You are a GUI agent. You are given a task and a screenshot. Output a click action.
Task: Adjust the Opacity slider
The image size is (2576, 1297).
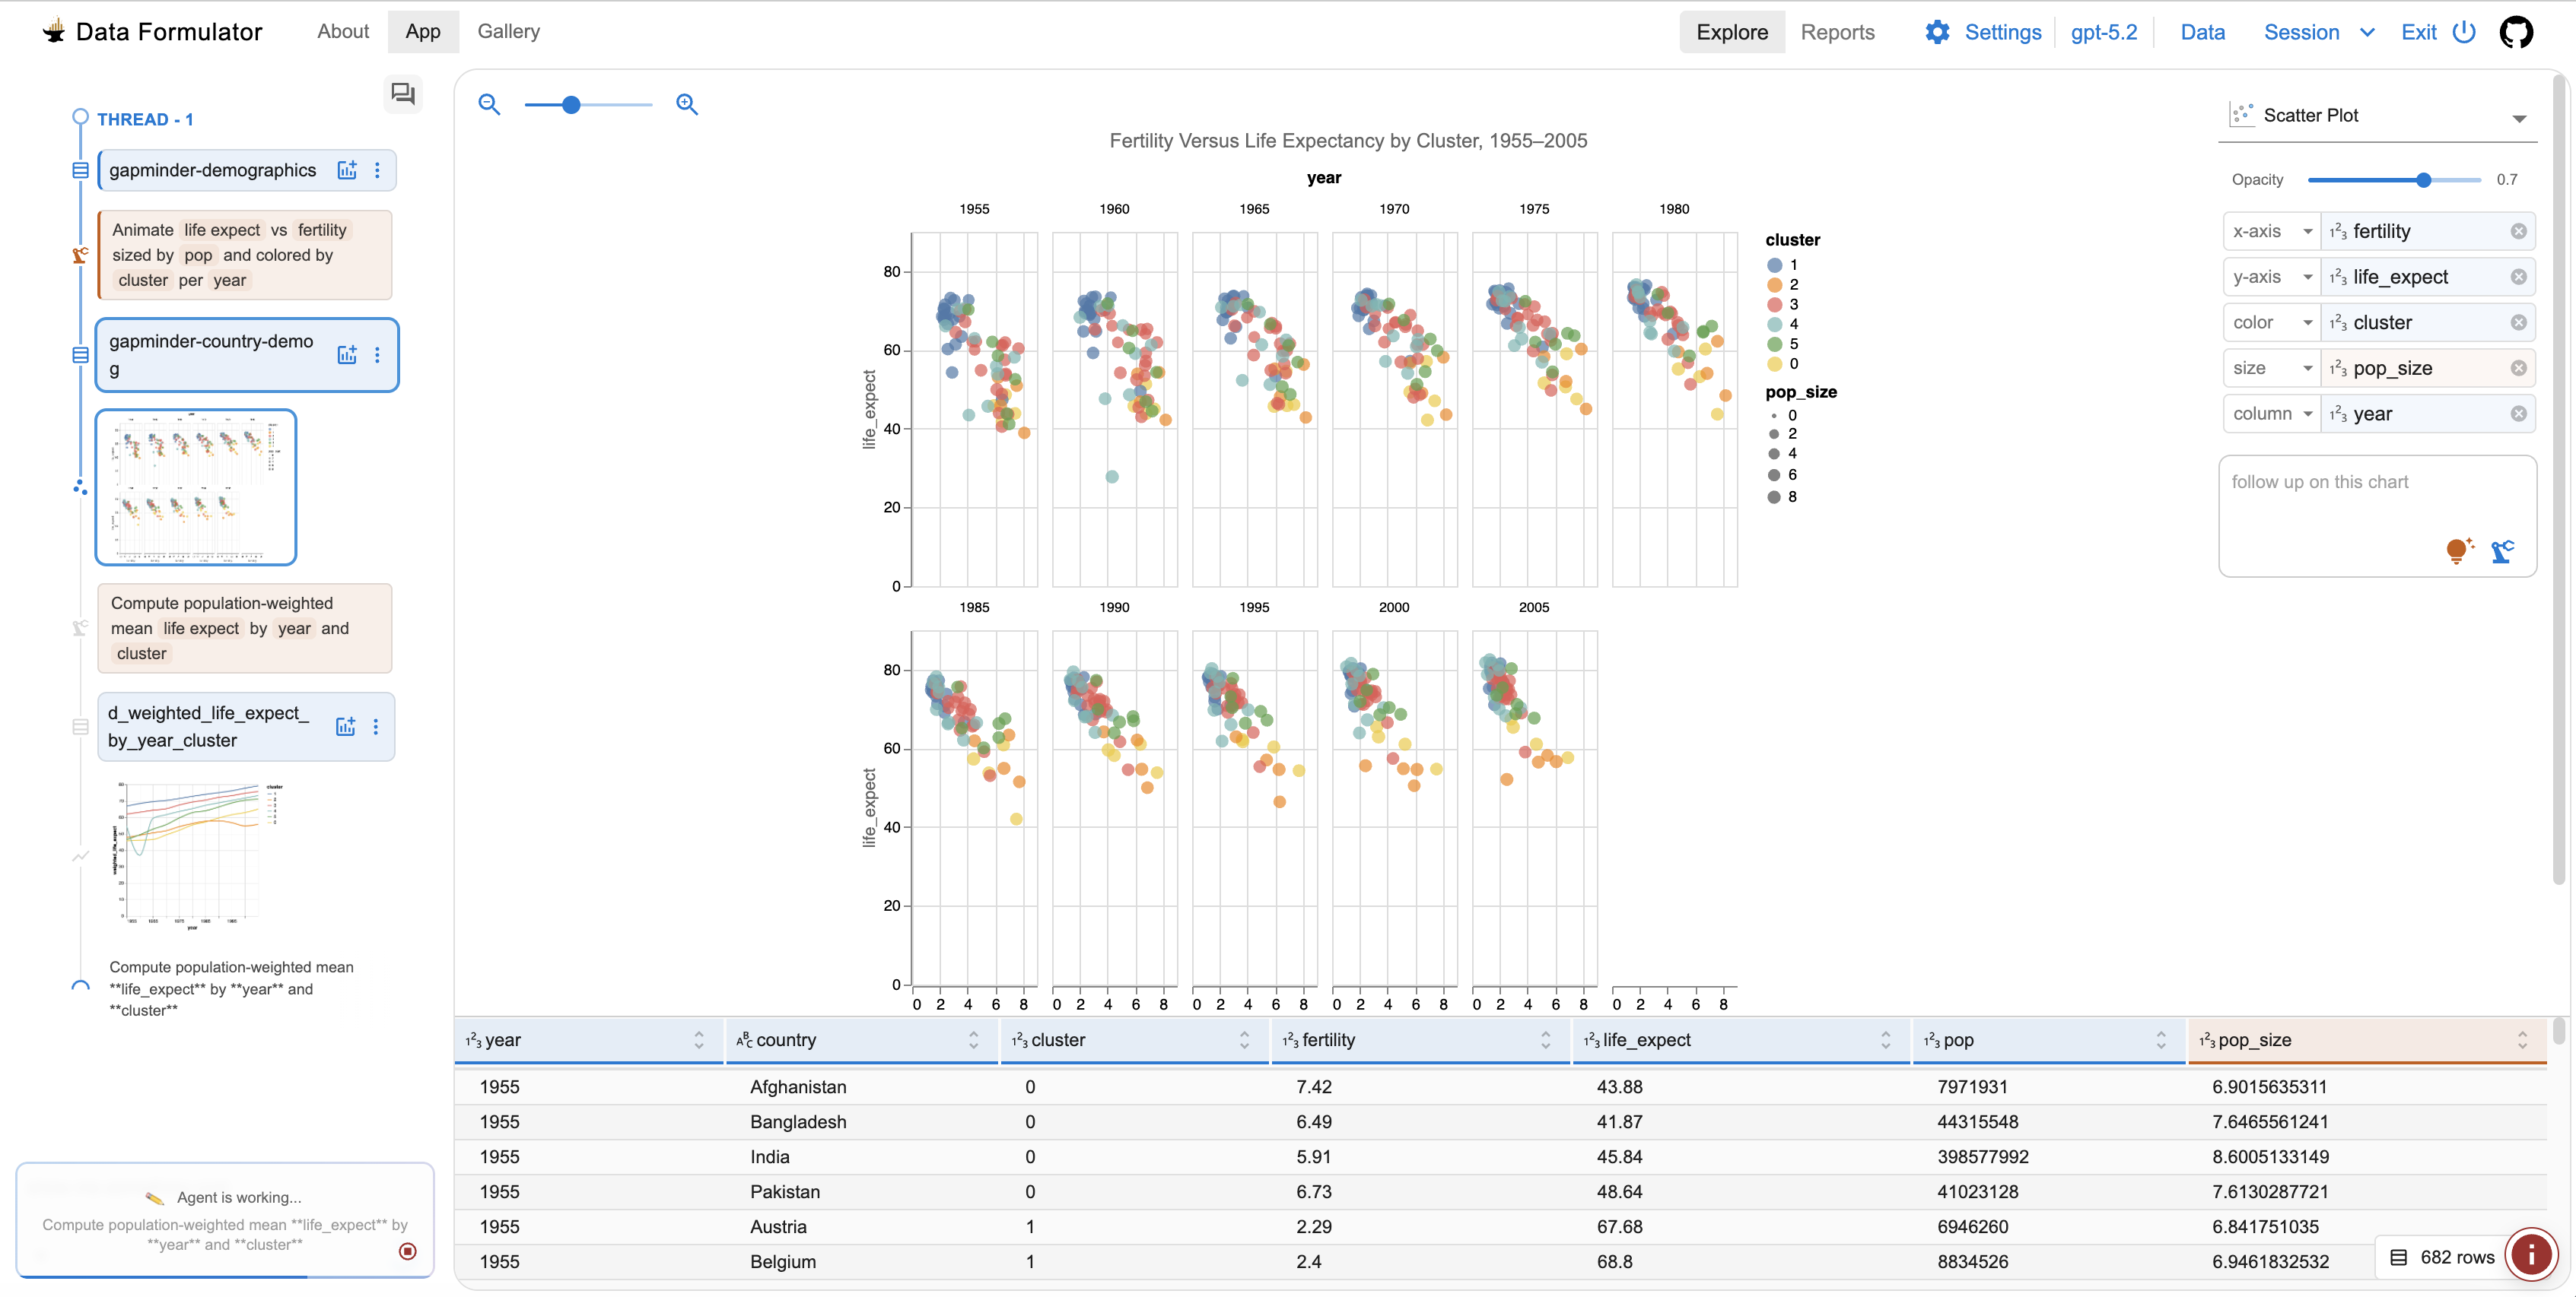click(x=2423, y=180)
